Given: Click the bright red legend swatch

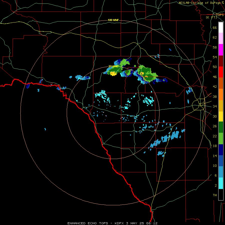Looking at the screenshot, I should 221,72.
